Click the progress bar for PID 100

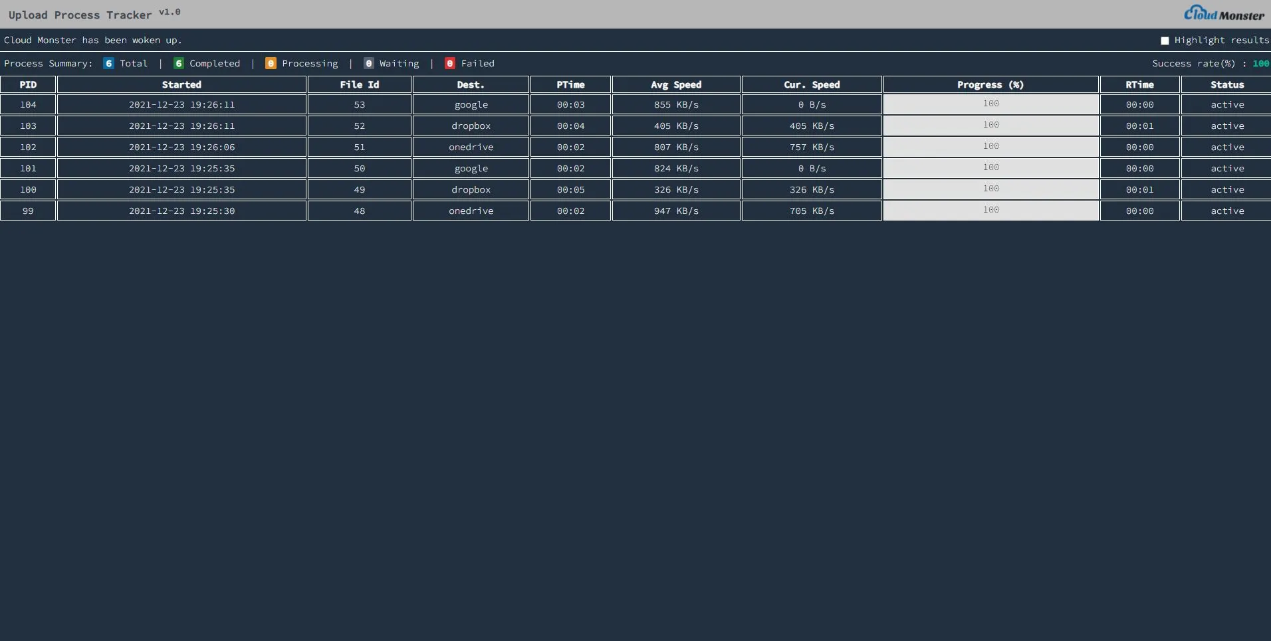pos(990,189)
